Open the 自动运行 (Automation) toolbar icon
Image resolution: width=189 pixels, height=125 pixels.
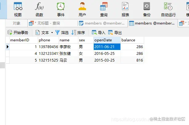(168, 9)
